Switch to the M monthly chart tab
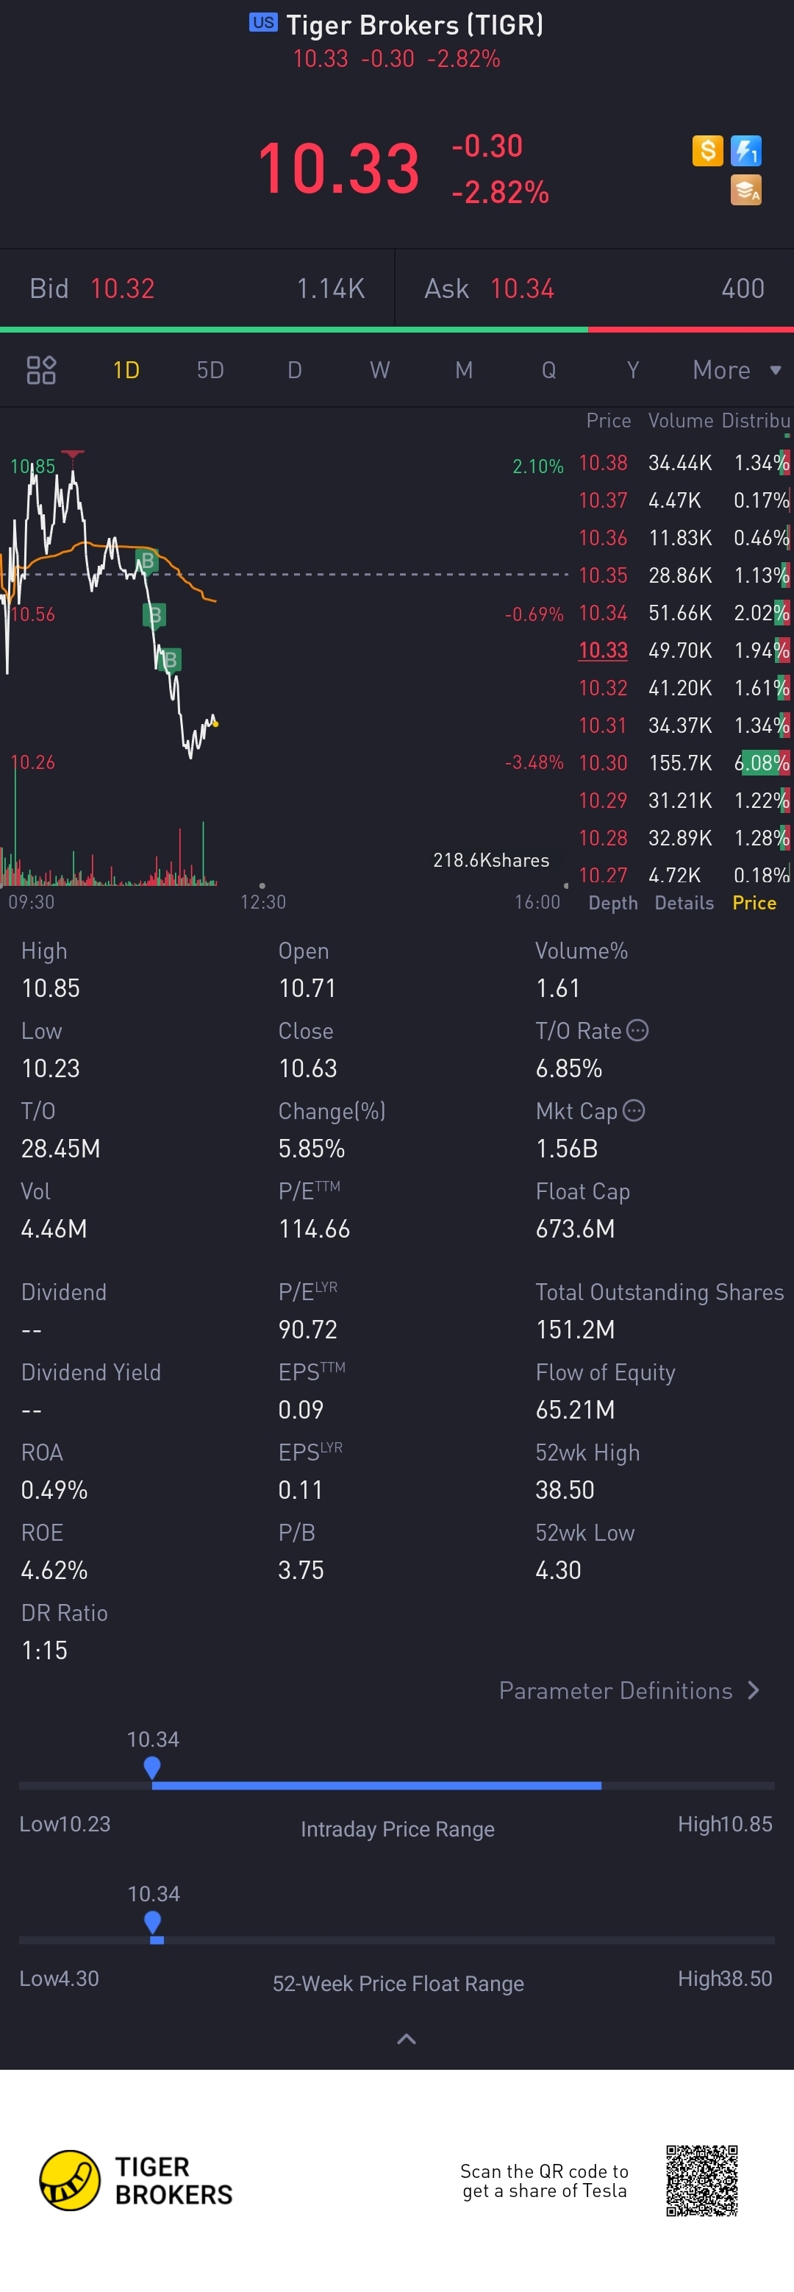This screenshot has width=794, height=2292. pos(464,370)
